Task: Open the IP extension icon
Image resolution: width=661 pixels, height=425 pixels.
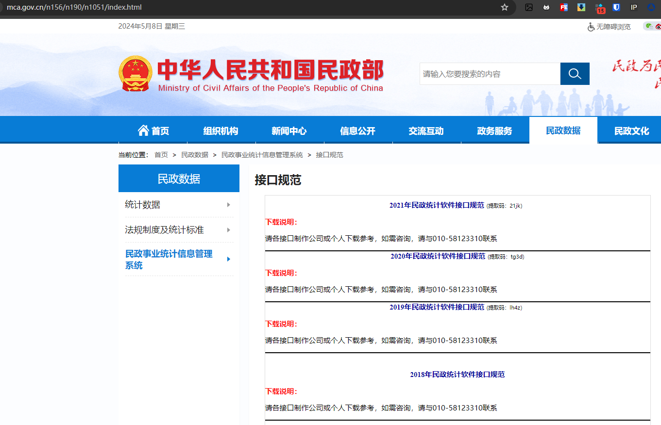Action: click(634, 7)
